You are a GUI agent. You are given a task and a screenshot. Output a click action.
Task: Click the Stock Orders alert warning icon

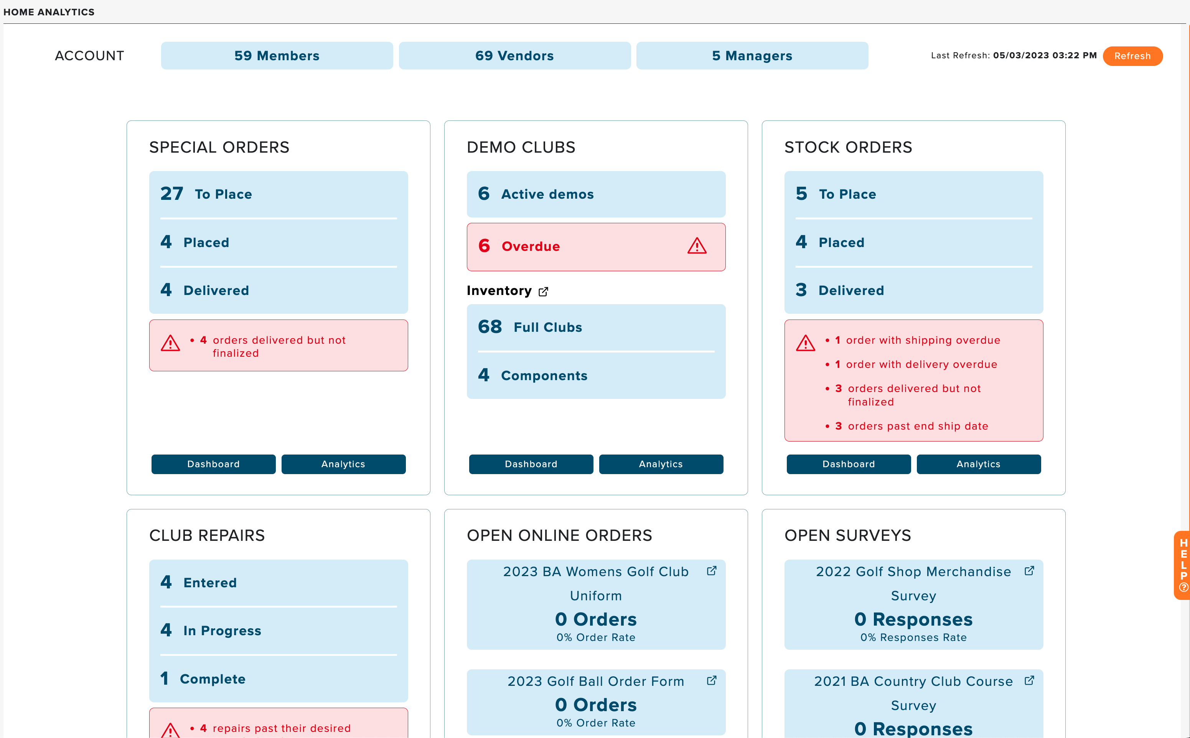pyautogui.click(x=805, y=343)
